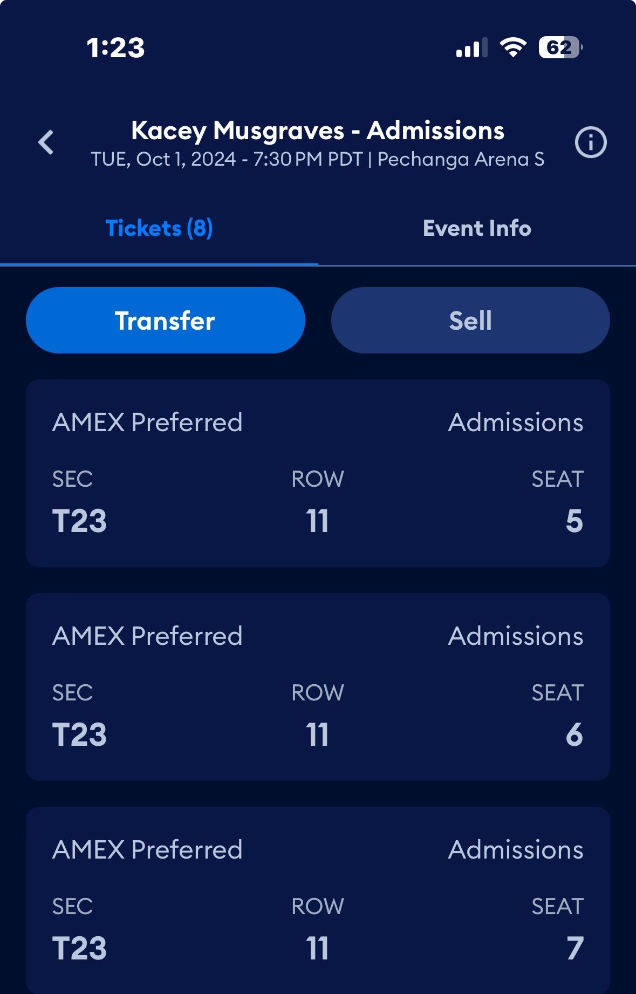Switch to the Tickets (8) tab
This screenshot has width=636, height=994.
[159, 228]
